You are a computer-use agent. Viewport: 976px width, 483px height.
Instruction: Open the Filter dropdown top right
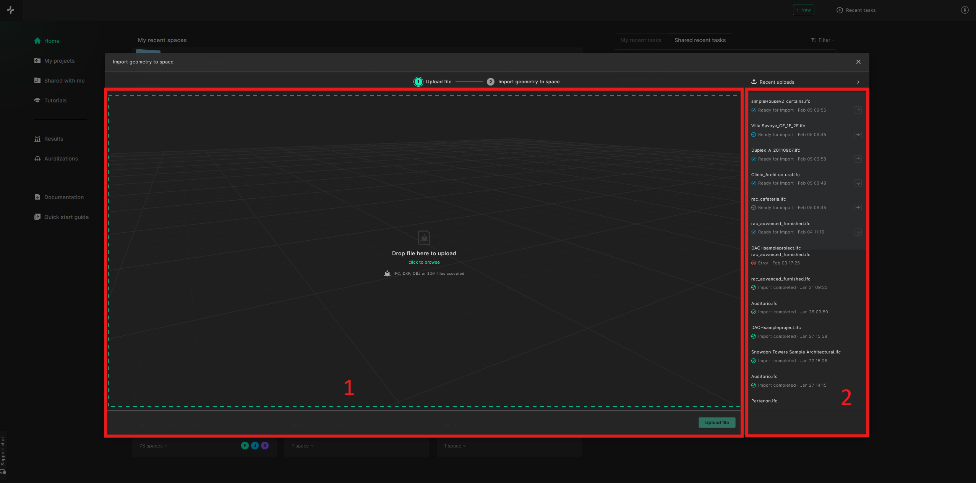(x=823, y=40)
